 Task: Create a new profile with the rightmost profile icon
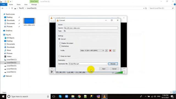(114, 51)
